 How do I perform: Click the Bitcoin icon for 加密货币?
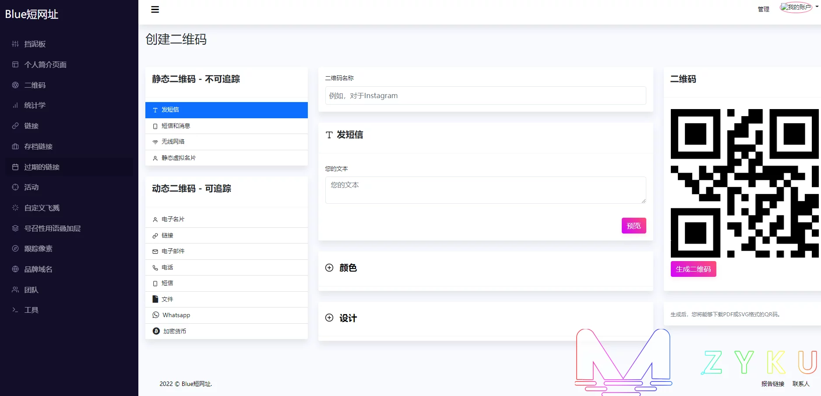(x=156, y=331)
